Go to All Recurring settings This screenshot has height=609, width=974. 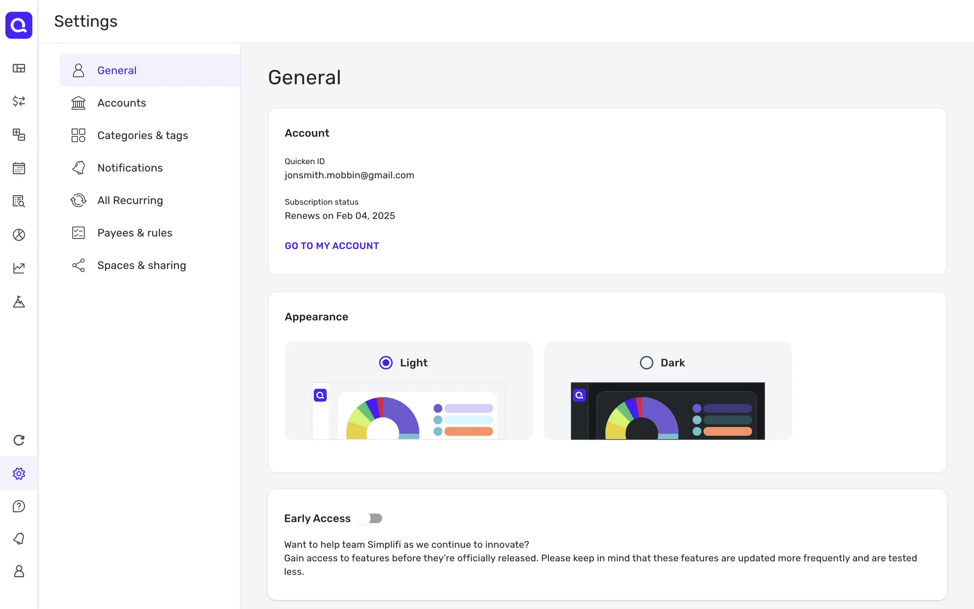pyautogui.click(x=130, y=200)
